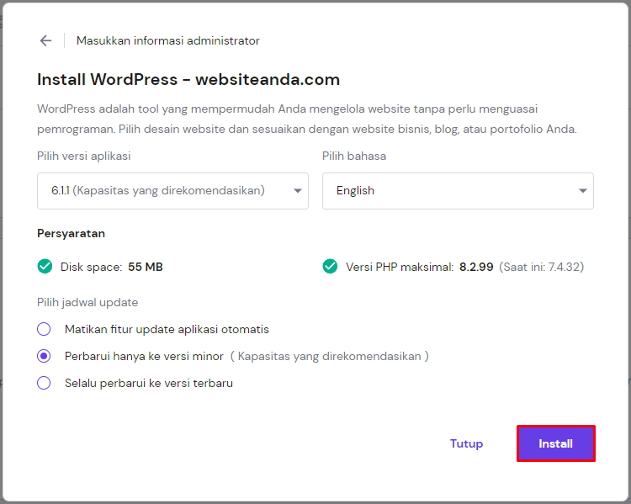Select Matikan fitur update aplikasi otomatis

[44, 329]
